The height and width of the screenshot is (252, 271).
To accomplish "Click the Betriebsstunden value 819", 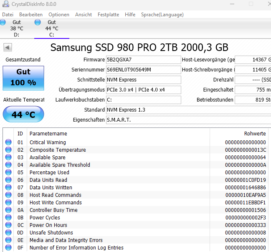I will point(253,100).
